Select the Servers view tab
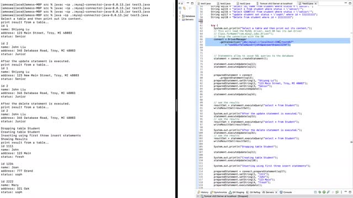Screen dimensions: 353x198 [x=268, y=192]
